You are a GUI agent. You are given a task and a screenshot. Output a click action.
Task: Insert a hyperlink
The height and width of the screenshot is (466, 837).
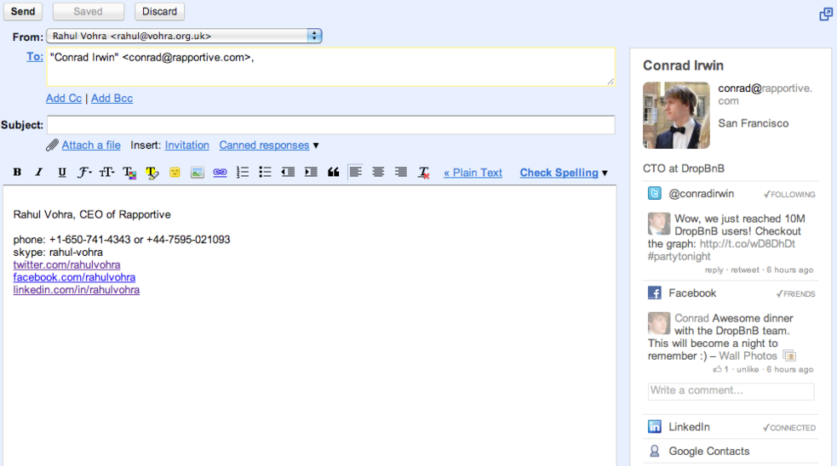pyautogui.click(x=220, y=173)
